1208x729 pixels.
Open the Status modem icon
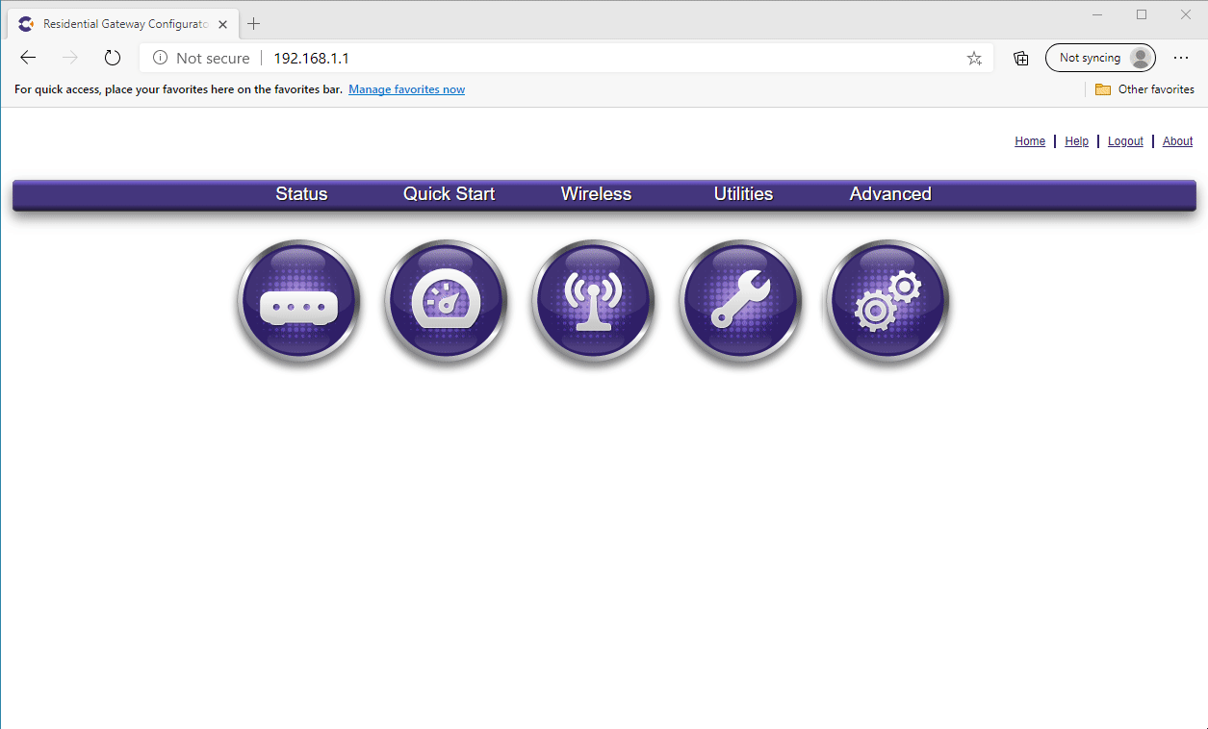(x=298, y=301)
